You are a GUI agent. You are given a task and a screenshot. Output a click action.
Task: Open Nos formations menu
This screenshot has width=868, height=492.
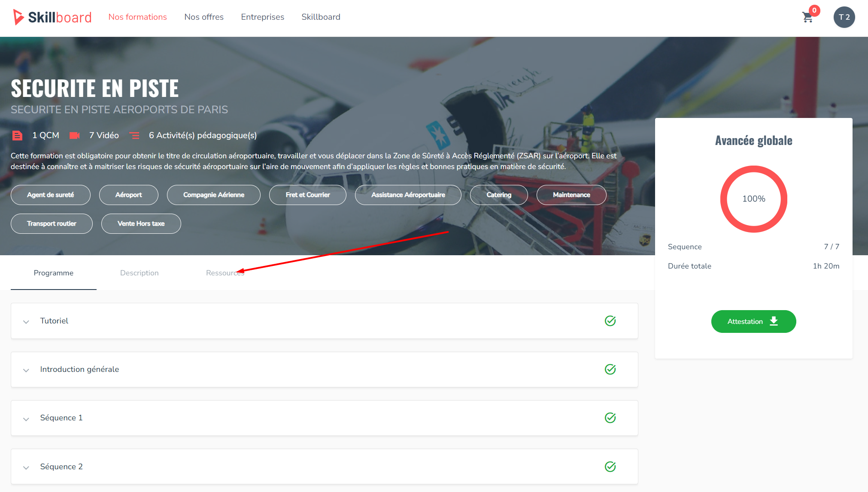click(x=137, y=17)
